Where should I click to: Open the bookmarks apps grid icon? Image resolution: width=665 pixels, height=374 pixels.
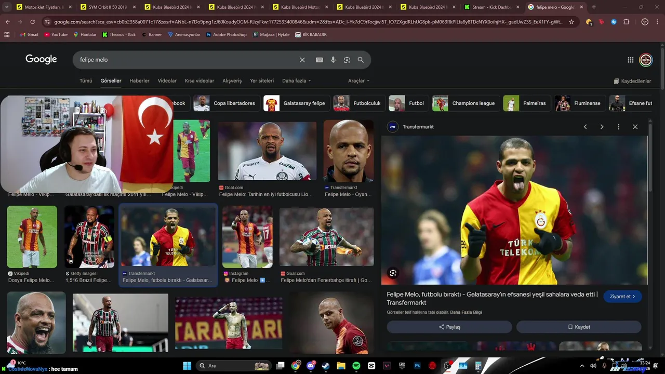7,34
